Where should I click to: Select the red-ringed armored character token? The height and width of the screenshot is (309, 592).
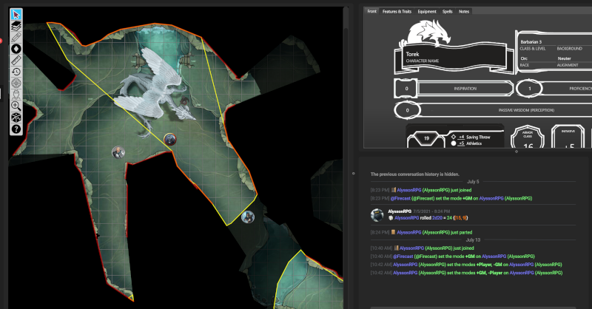(x=170, y=140)
